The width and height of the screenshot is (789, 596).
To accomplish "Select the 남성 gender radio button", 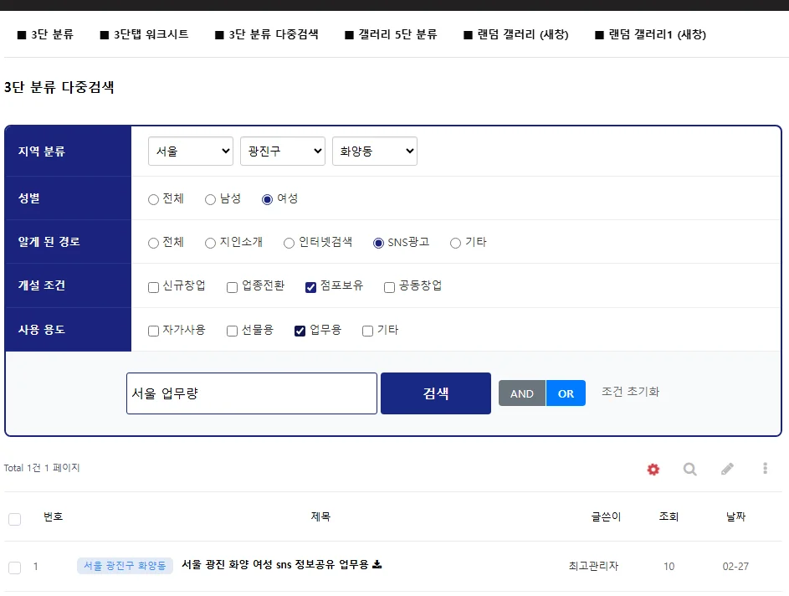I will (210, 199).
